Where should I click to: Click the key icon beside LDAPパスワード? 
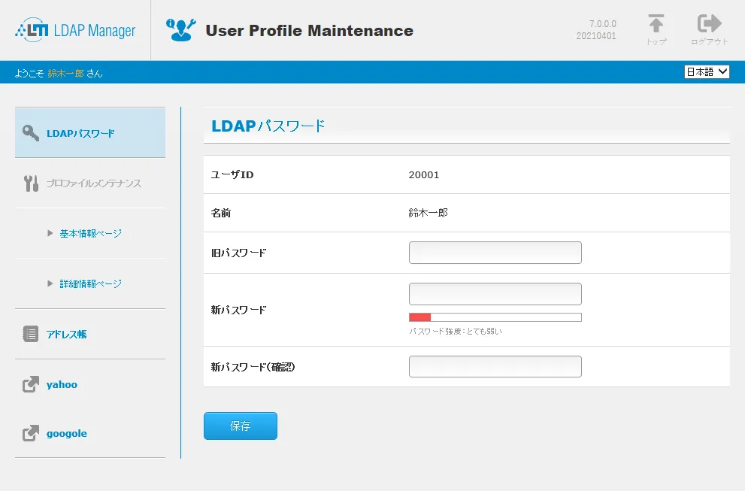point(31,133)
